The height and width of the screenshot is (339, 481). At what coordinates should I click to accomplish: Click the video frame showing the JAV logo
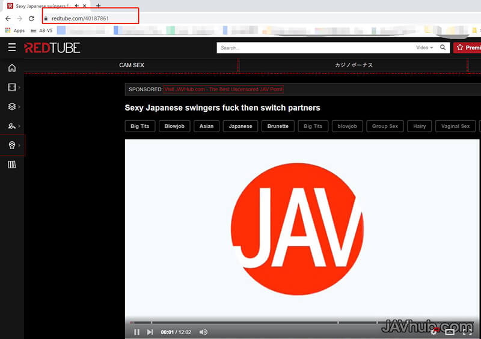click(302, 228)
